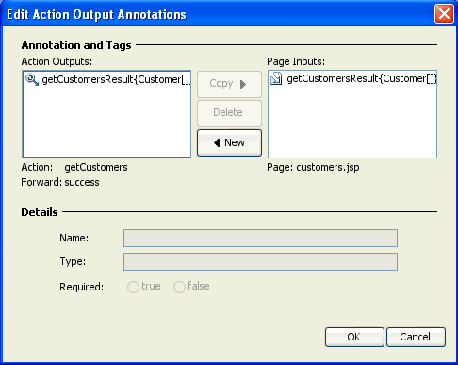Confirm changes with the OK button

(354, 337)
